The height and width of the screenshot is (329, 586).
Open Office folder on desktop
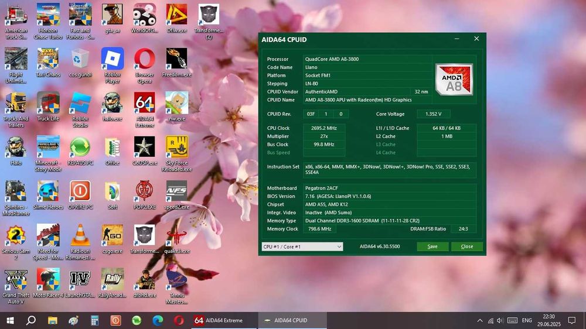click(x=112, y=151)
